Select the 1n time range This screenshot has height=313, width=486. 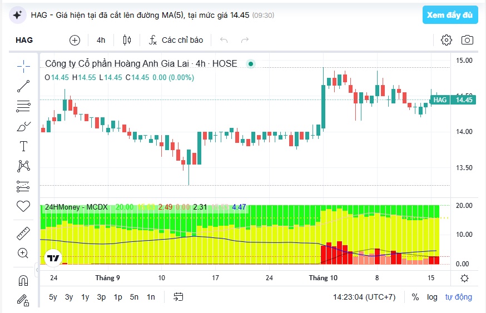pyautogui.click(x=151, y=297)
